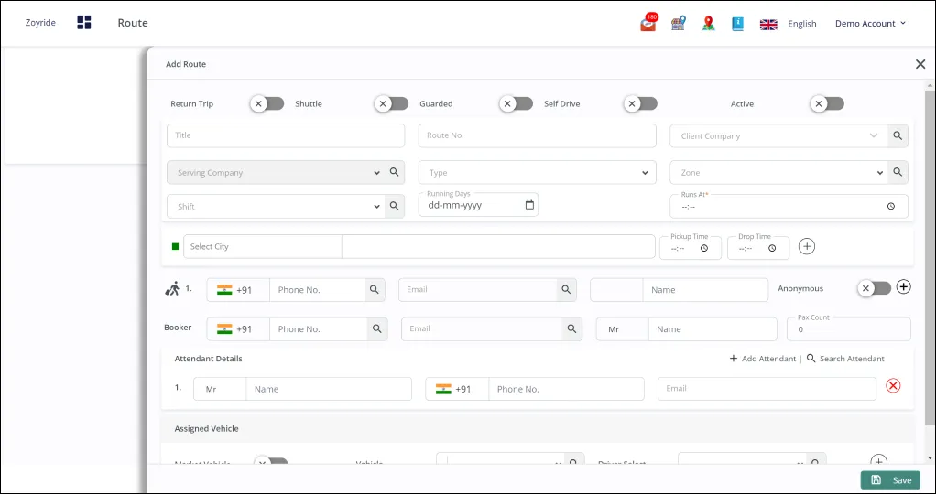Click attendant Name input field
Screen dimensions: 936x495
point(329,389)
